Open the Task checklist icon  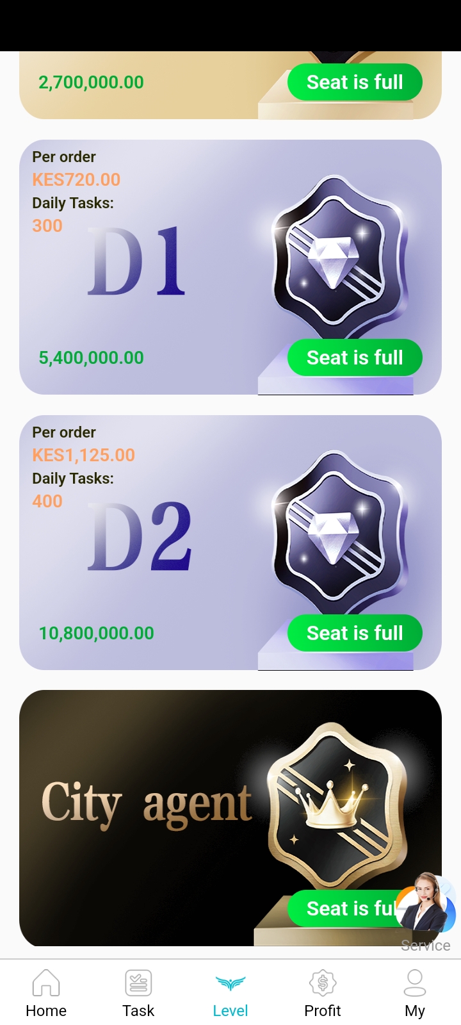[x=138, y=983]
